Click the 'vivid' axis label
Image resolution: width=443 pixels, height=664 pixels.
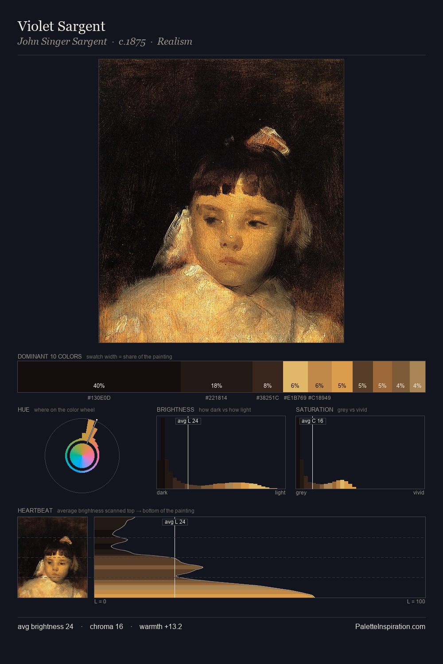(419, 493)
